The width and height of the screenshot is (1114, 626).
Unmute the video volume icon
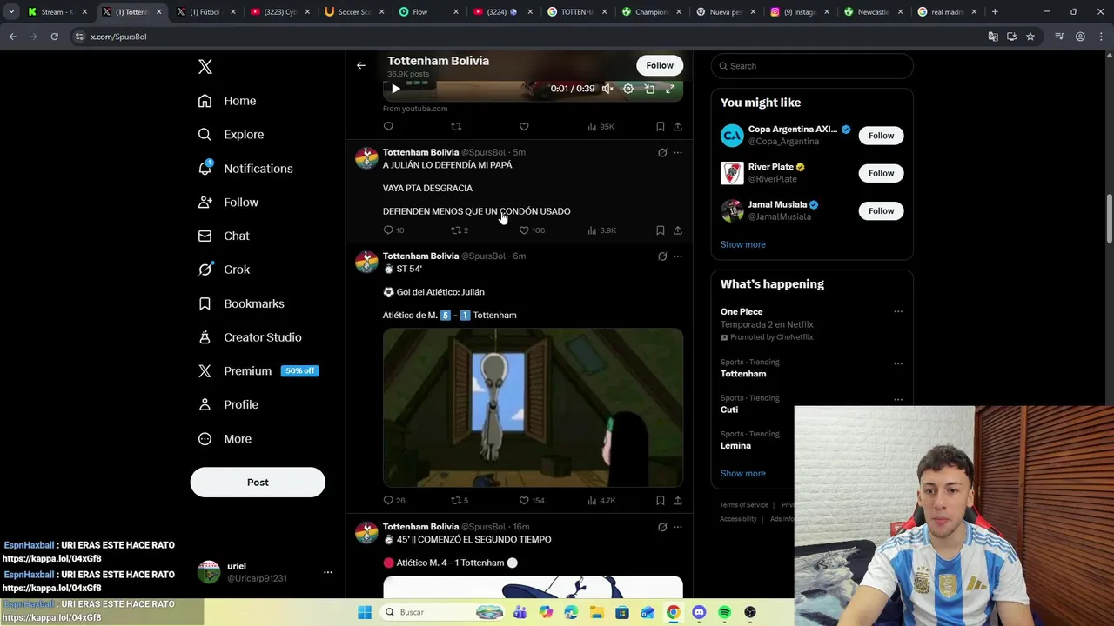click(607, 89)
